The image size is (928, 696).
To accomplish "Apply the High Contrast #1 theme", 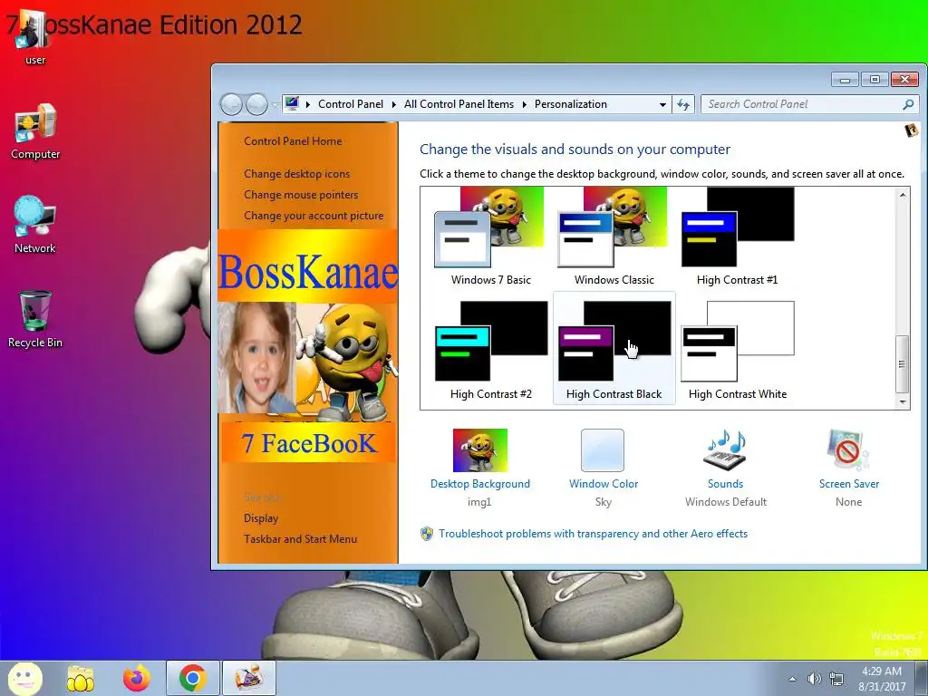I will [738, 237].
